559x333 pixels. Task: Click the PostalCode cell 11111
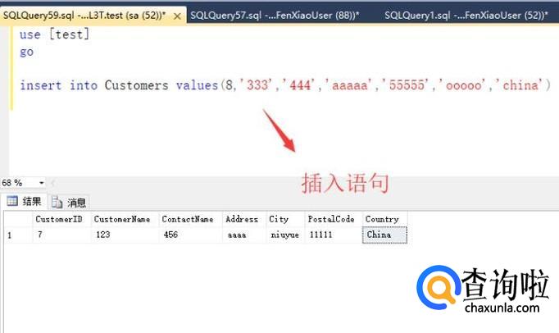tap(334, 235)
